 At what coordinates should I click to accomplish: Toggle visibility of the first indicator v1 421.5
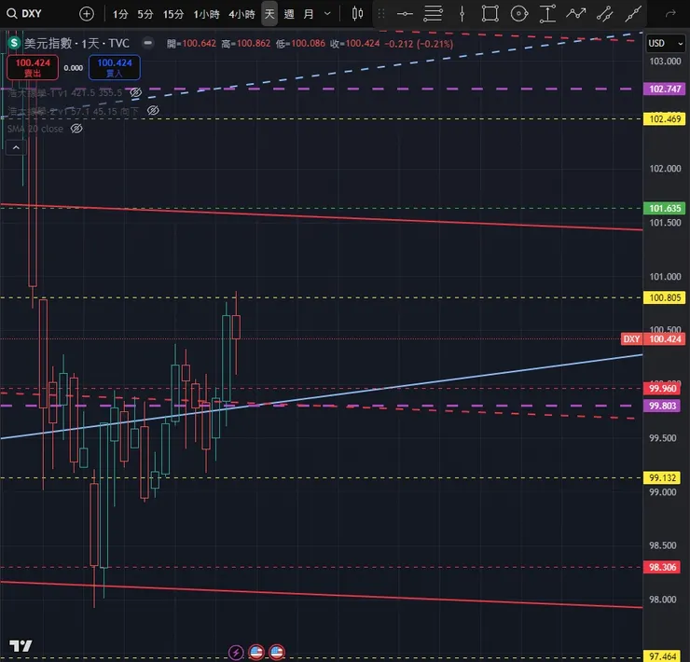point(135,92)
